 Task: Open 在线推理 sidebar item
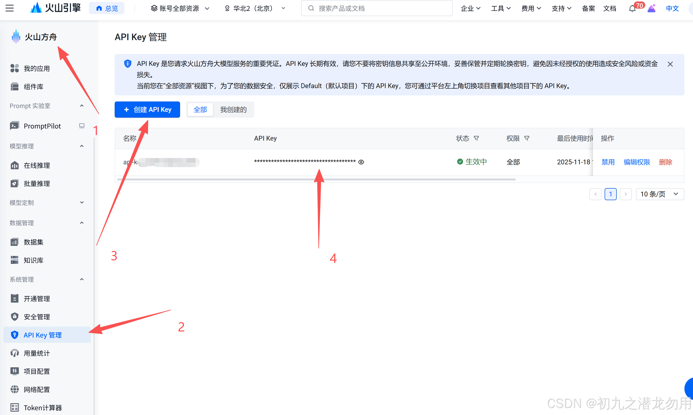37,166
